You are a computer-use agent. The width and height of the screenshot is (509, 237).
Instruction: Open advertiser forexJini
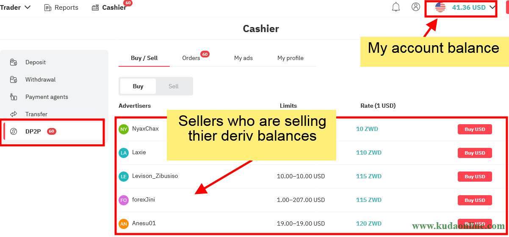tap(144, 199)
